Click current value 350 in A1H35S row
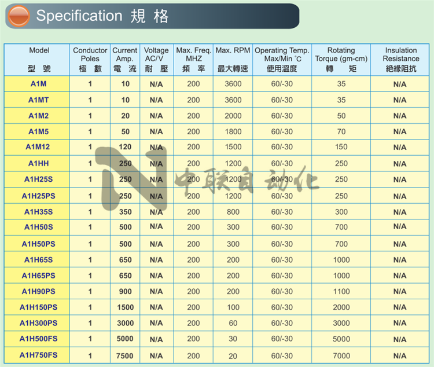The image size is (434, 367). point(126,212)
